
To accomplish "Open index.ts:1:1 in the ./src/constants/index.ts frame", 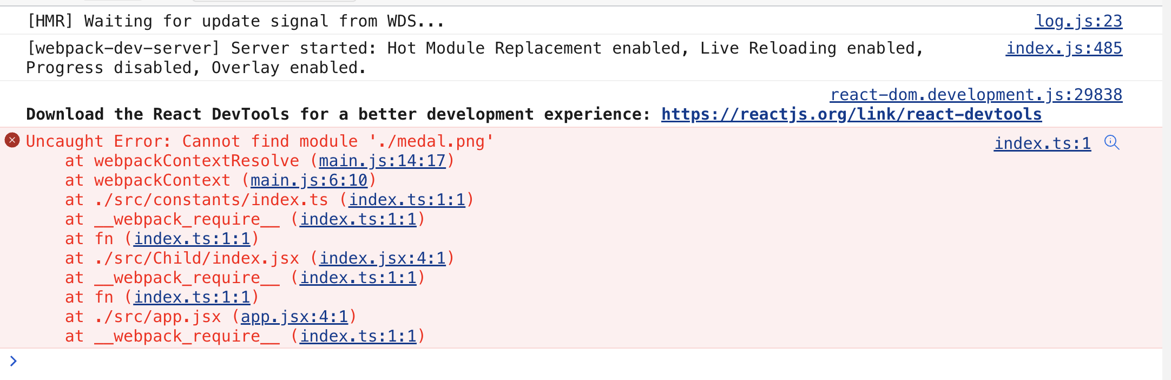I will pyautogui.click(x=409, y=199).
